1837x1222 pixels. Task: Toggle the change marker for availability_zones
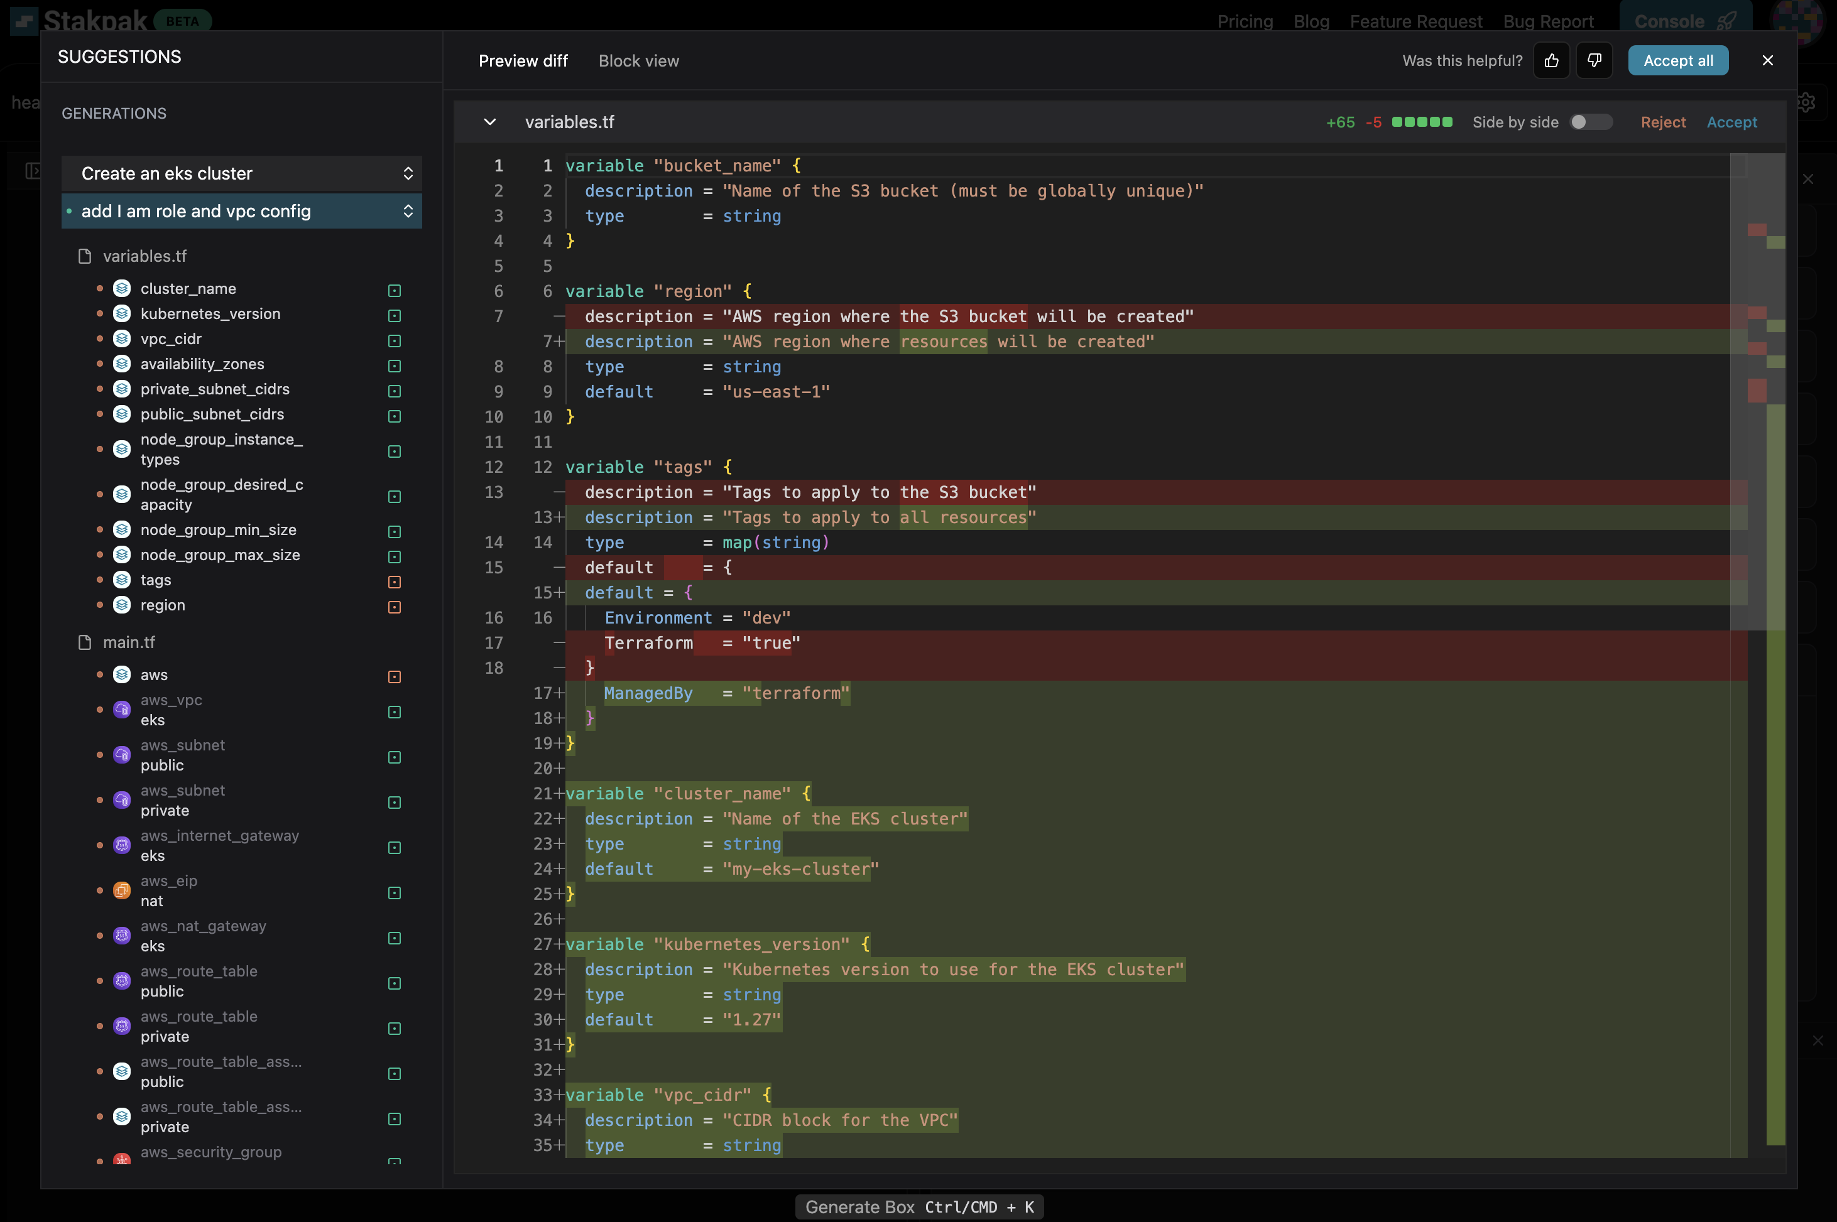395,366
